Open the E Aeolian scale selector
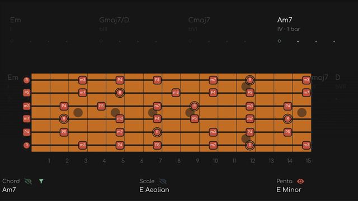 pyautogui.click(x=154, y=190)
